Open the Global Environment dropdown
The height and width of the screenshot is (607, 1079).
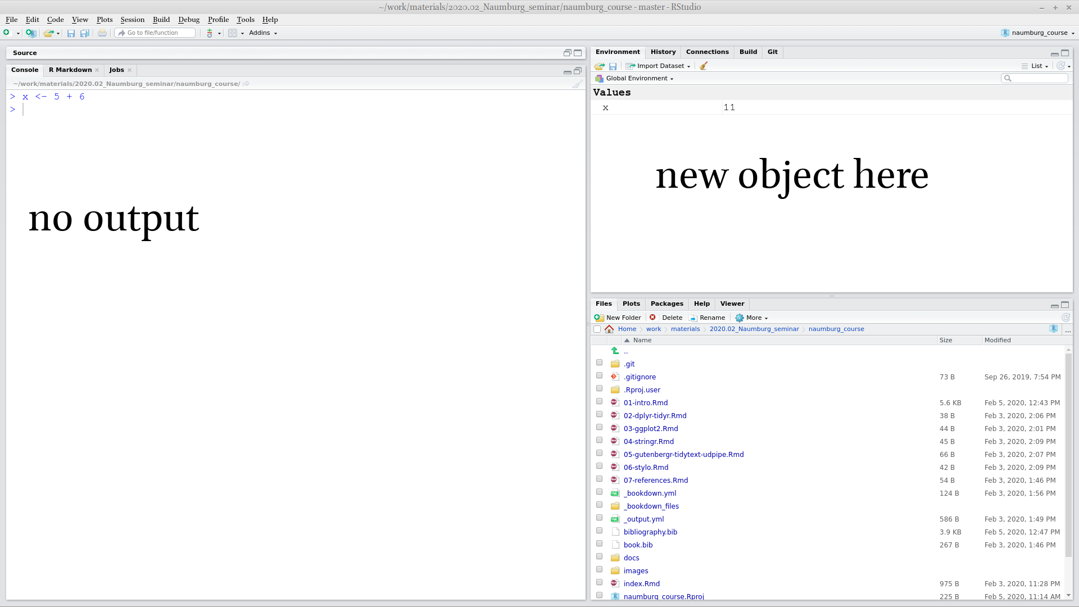634,79
